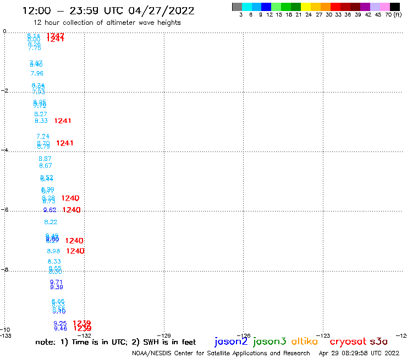Click the note 'Time is in UTC; SWH is in feet'
Screen dimensions: 407x358
[116, 342]
